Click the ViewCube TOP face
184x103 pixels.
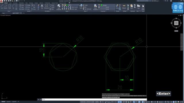click(x=176, y=23)
